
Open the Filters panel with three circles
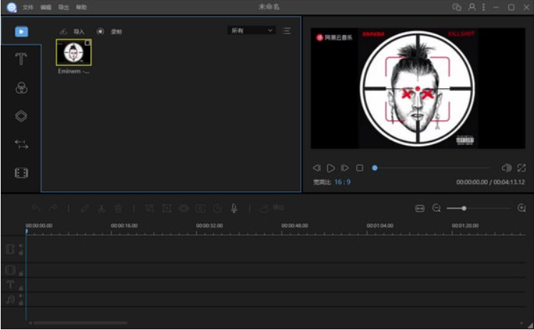click(21, 88)
